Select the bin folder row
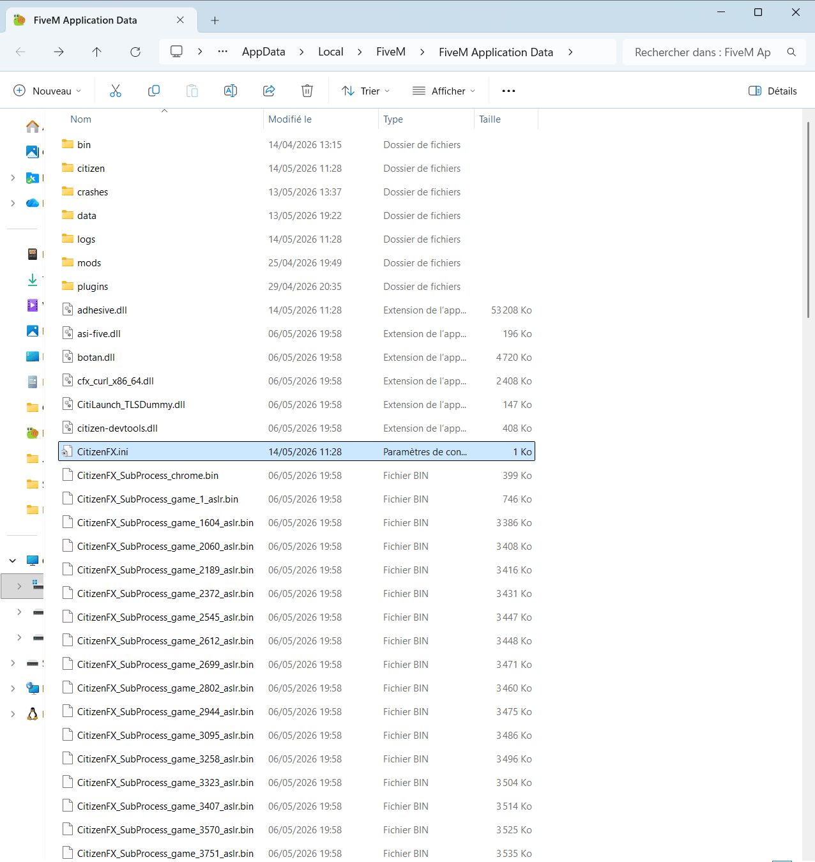Image resolution: width=815 pixels, height=862 pixels. pos(296,144)
